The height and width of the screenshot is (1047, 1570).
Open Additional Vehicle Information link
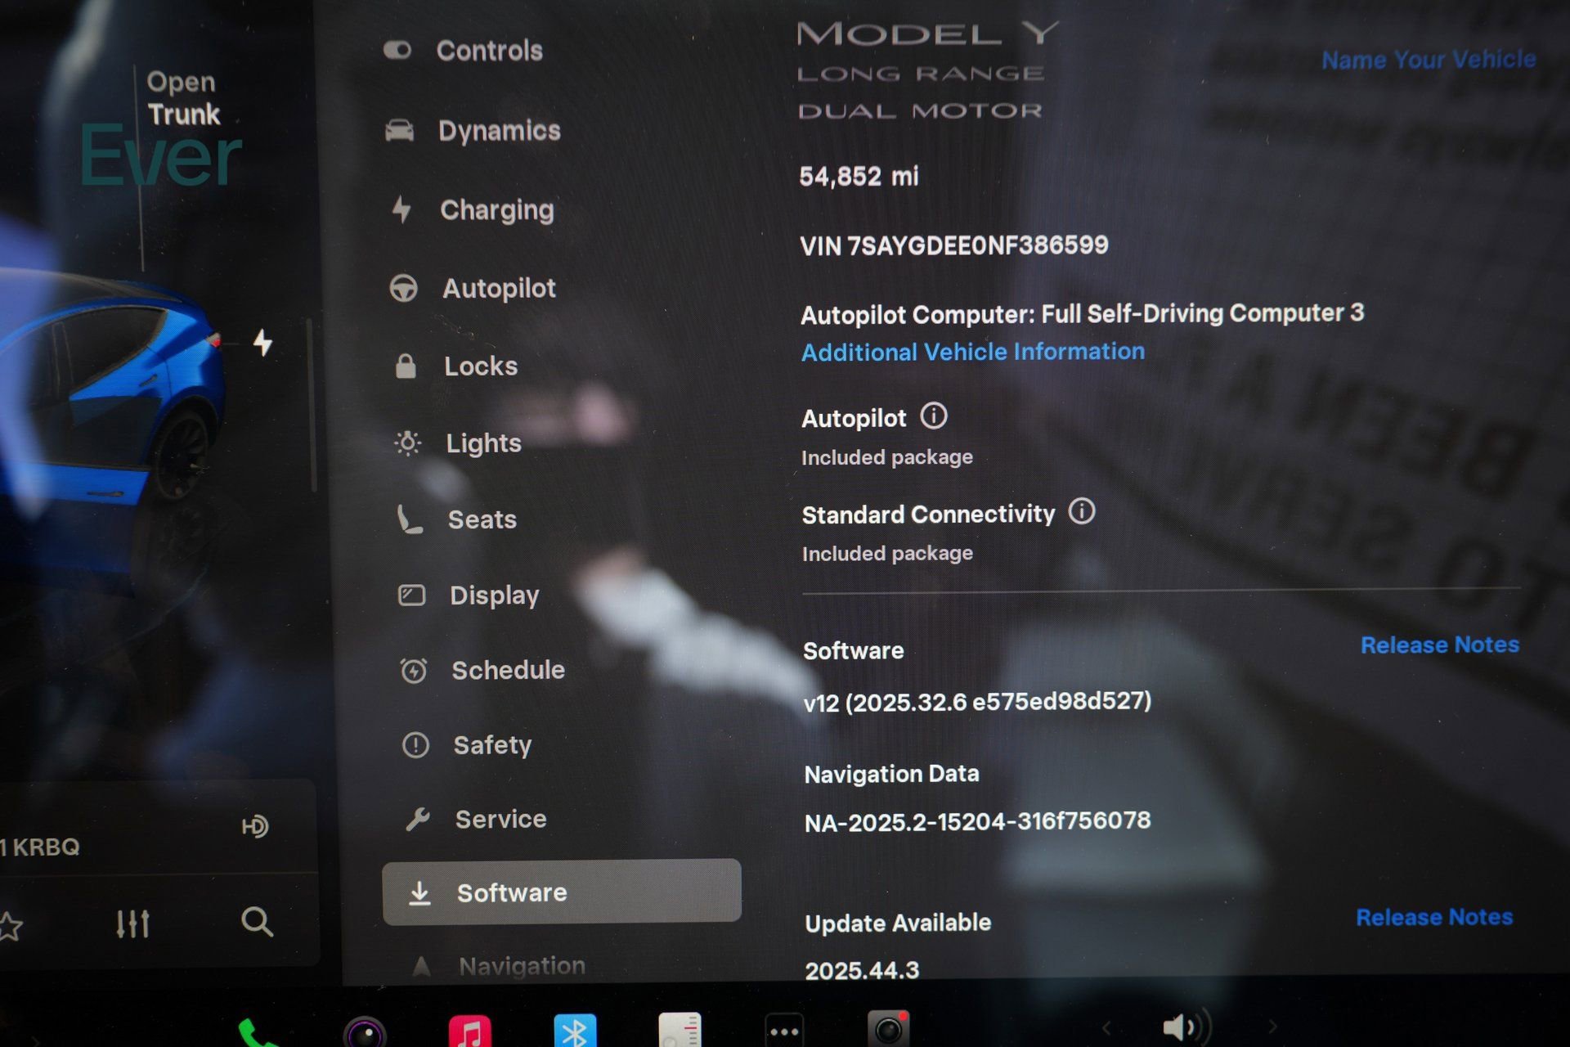coord(972,352)
